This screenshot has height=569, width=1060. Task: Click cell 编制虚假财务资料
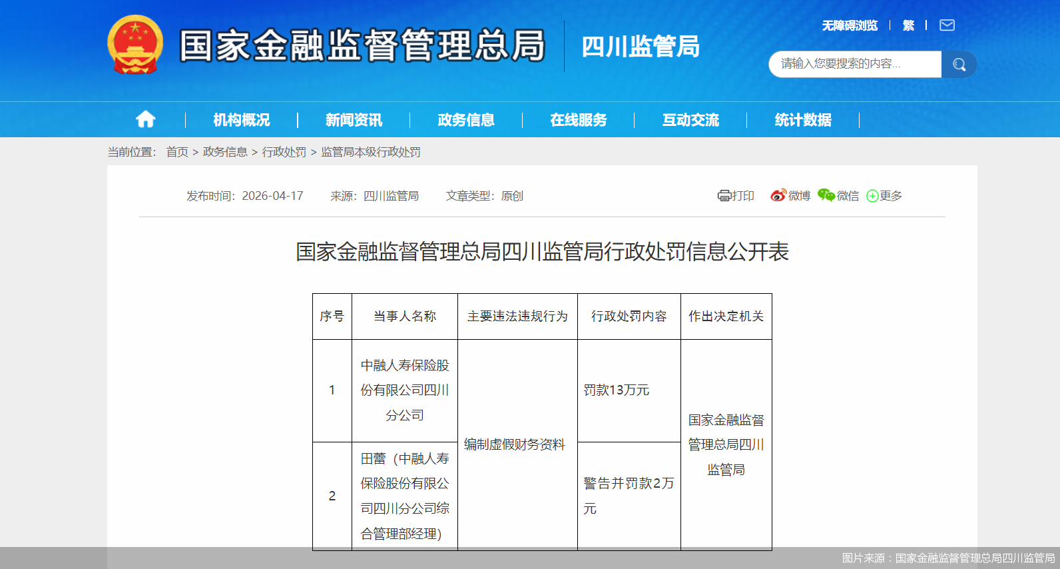517,444
